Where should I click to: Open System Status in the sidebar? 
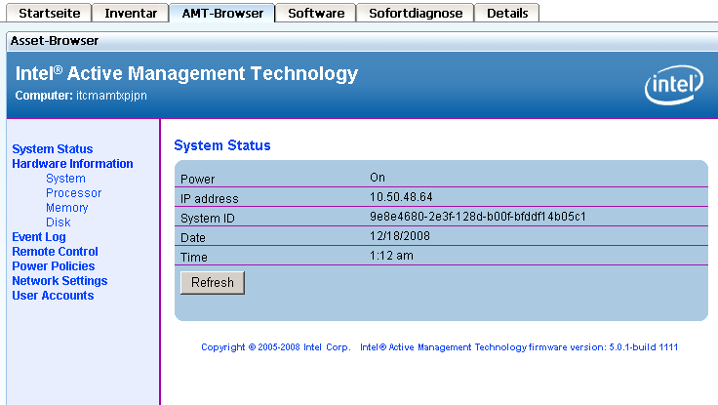[53, 149]
